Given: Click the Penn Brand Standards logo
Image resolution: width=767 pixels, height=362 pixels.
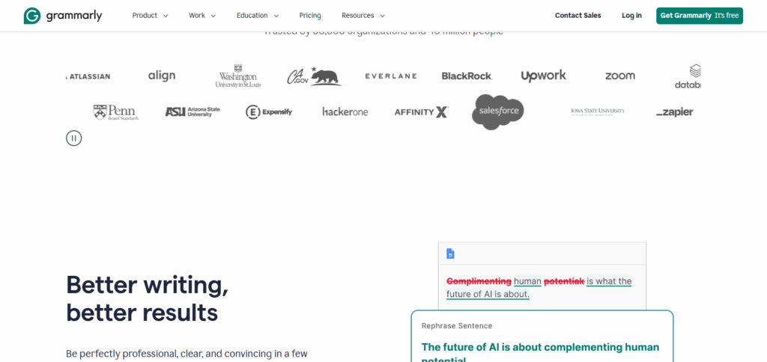Looking at the screenshot, I should [x=116, y=112].
